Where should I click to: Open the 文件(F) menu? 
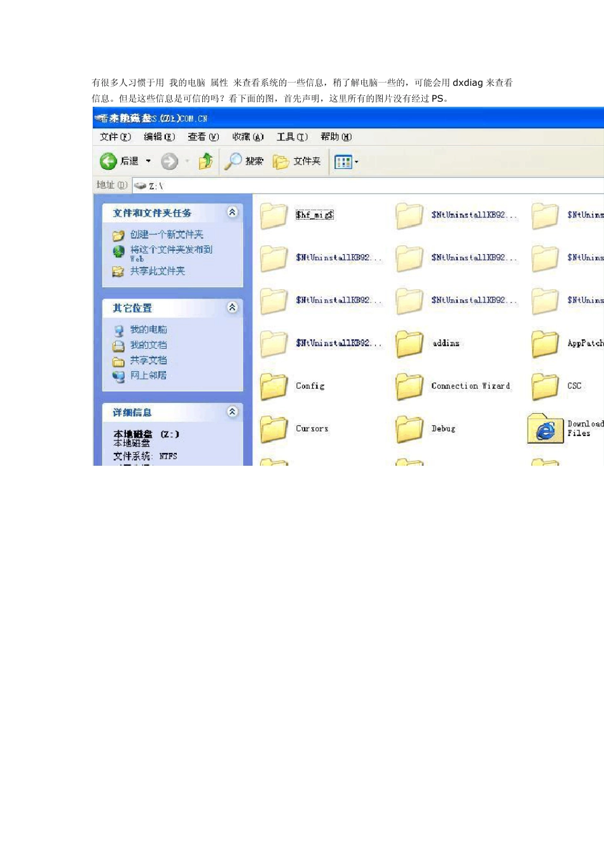[115, 137]
